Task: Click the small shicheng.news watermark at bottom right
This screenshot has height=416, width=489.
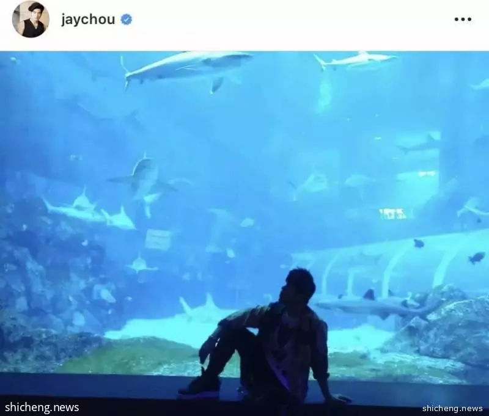Action: click(452, 408)
